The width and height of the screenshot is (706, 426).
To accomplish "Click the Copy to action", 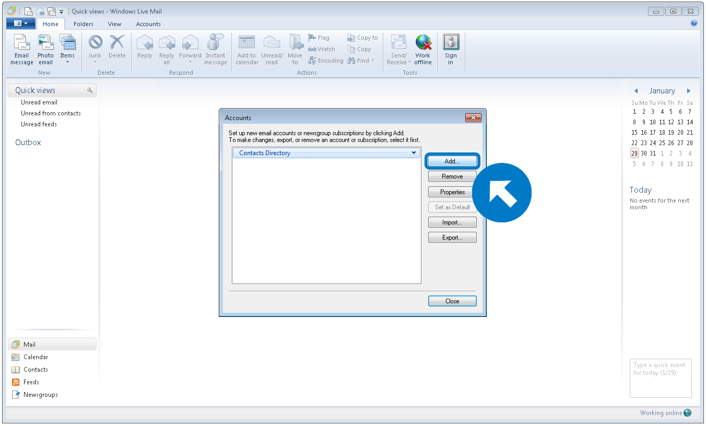I will pos(362,38).
